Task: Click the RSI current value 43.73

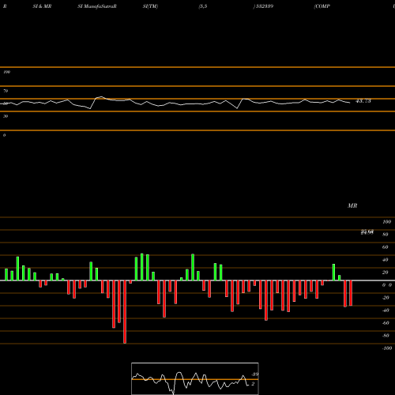Action: 363,101
